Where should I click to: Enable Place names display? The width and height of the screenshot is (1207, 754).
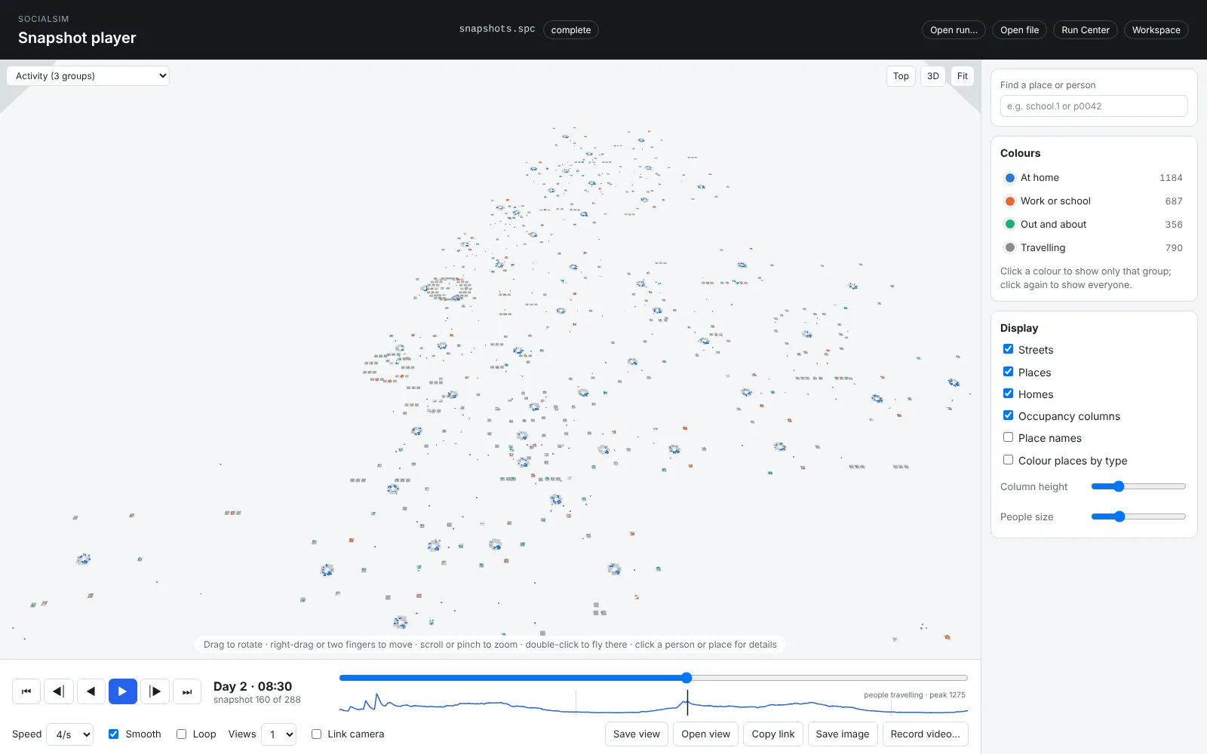click(x=1008, y=437)
